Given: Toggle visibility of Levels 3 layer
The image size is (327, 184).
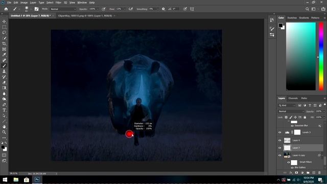Looking at the screenshot, I should 279,132.
